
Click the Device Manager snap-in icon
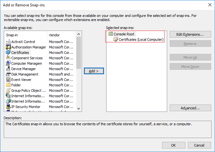click(x=9, y=69)
